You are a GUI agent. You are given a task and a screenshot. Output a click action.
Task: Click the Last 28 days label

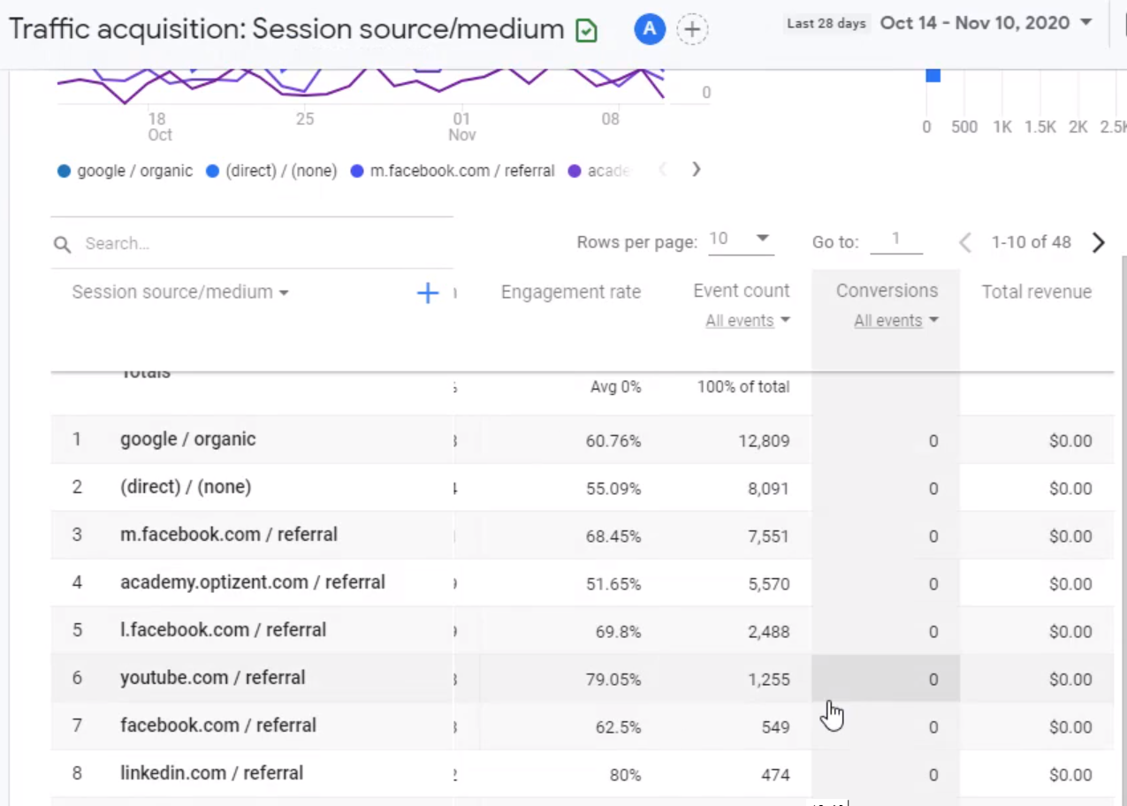click(826, 24)
